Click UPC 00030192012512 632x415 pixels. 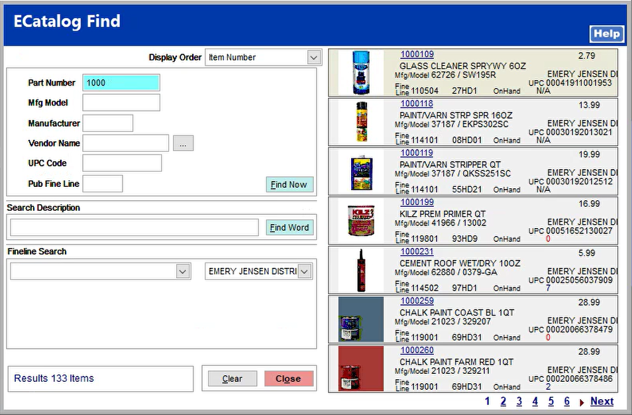point(570,182)
